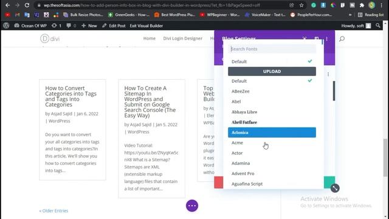The image size is (389, 219).
Task: Select the Actor font
Action: pyautogui.click(x=272, y=153)
